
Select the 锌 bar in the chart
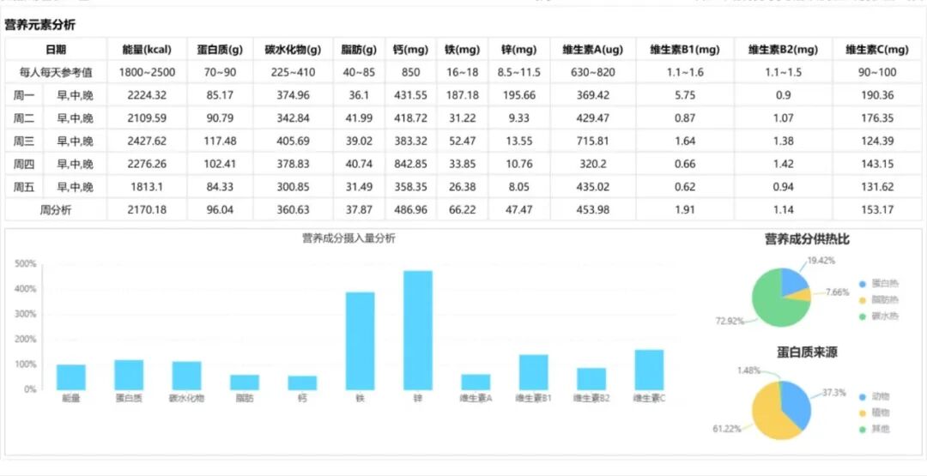pos(418,330)
